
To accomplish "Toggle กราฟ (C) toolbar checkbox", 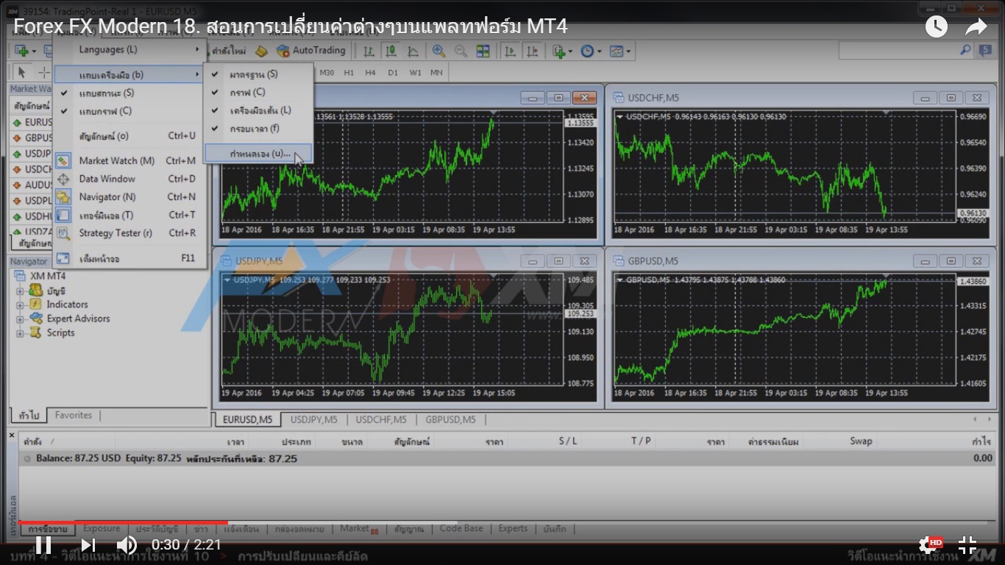I will [x=259, y=92].
